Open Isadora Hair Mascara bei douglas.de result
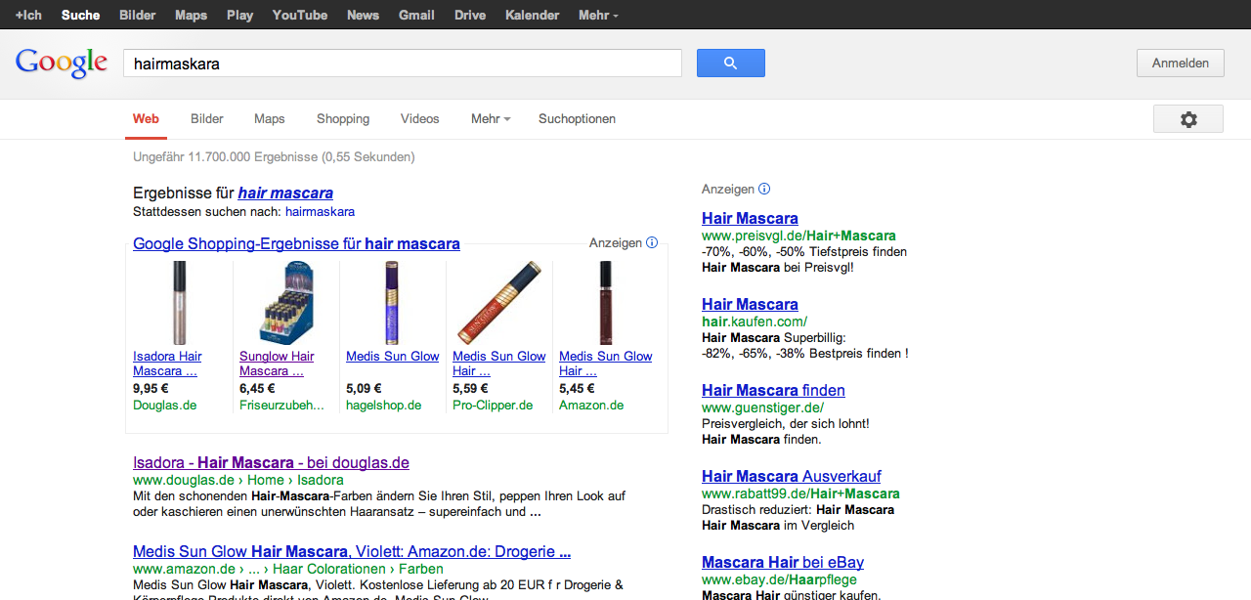Image resolution: width=1251 pixels, height=600 pixels. pyautogui.click(x=271, y=463)
